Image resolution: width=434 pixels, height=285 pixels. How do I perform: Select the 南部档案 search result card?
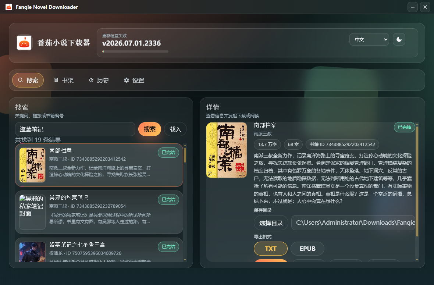(x=99, y=165)
